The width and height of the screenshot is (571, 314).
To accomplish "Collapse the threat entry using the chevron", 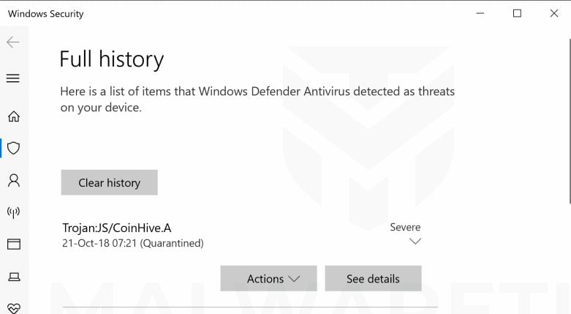I will coord(415,242).
